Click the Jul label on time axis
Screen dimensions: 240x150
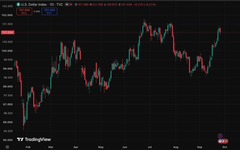coord(150,147)
